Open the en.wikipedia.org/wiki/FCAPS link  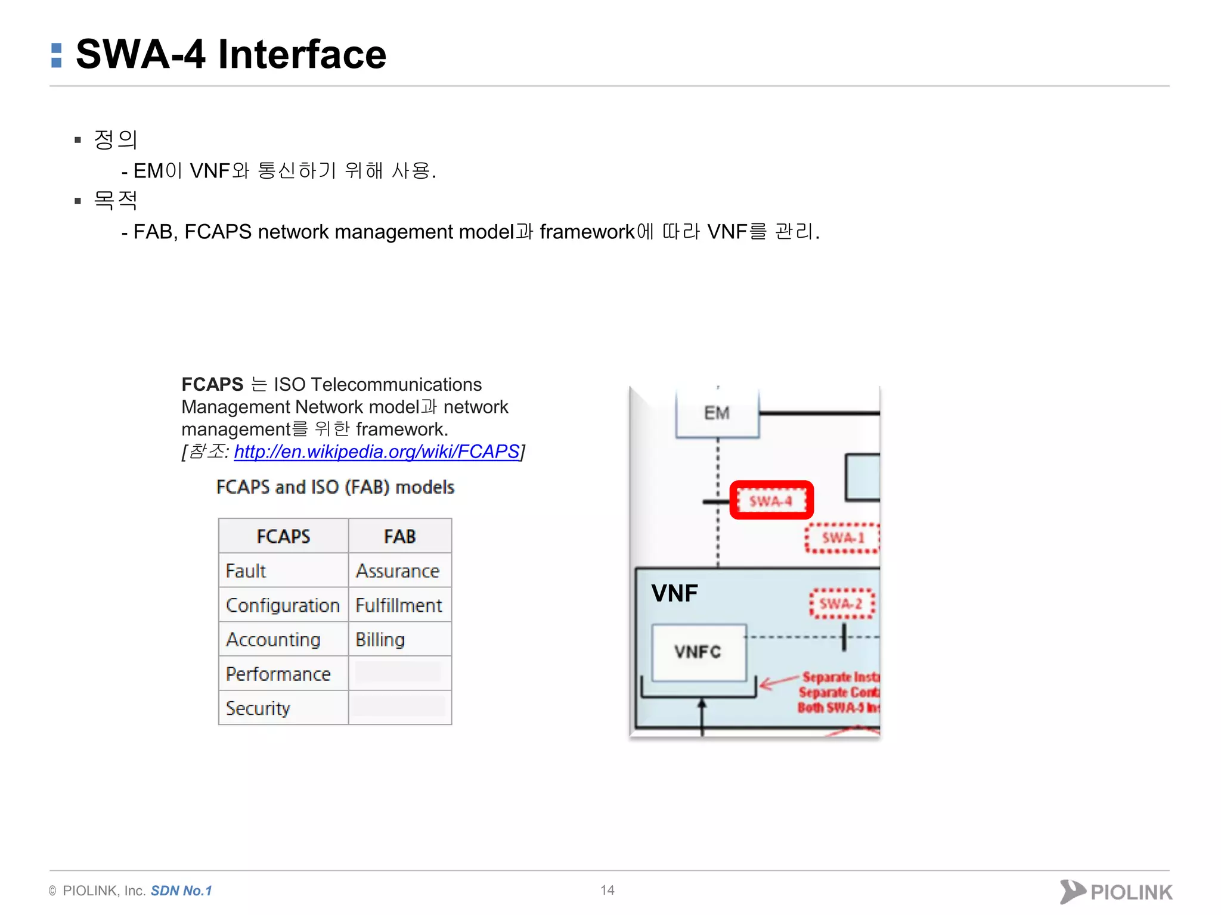click(x=377, y=452)
